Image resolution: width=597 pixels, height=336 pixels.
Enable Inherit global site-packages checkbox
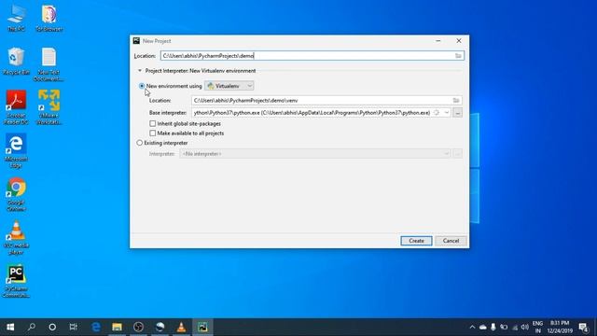(x=153, y=123)
